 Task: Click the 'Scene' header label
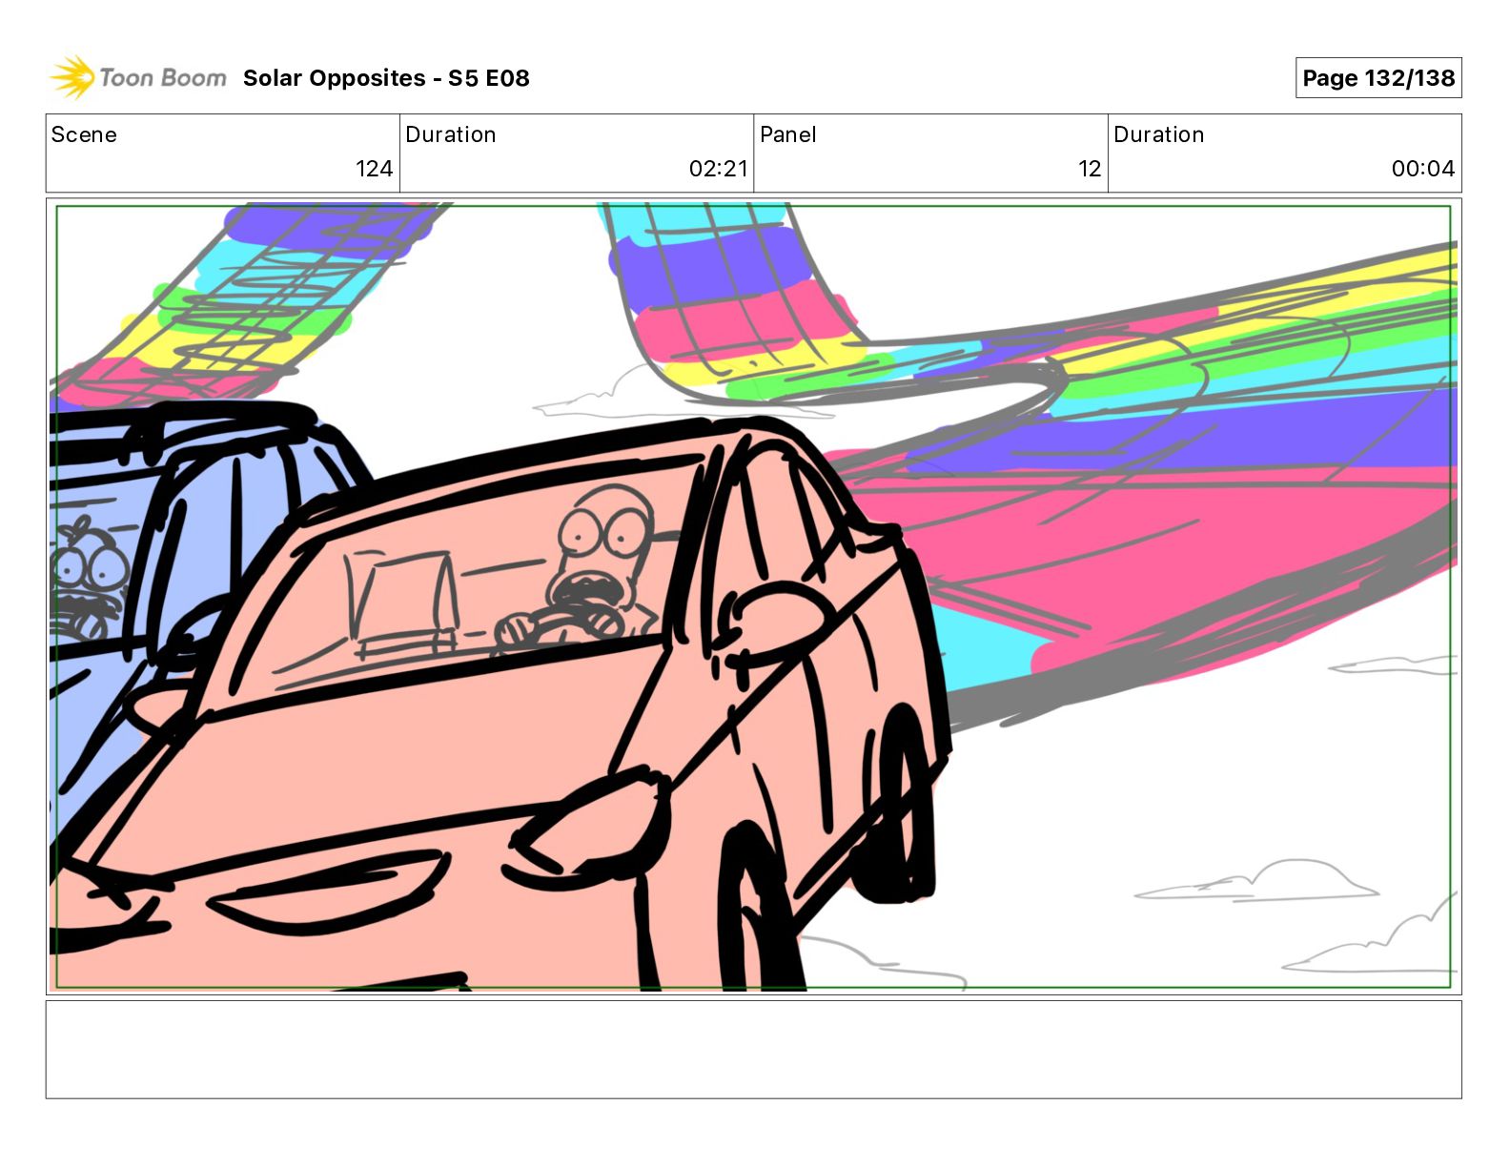84,134
